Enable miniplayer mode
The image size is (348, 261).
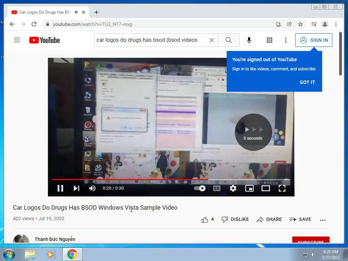249,188
